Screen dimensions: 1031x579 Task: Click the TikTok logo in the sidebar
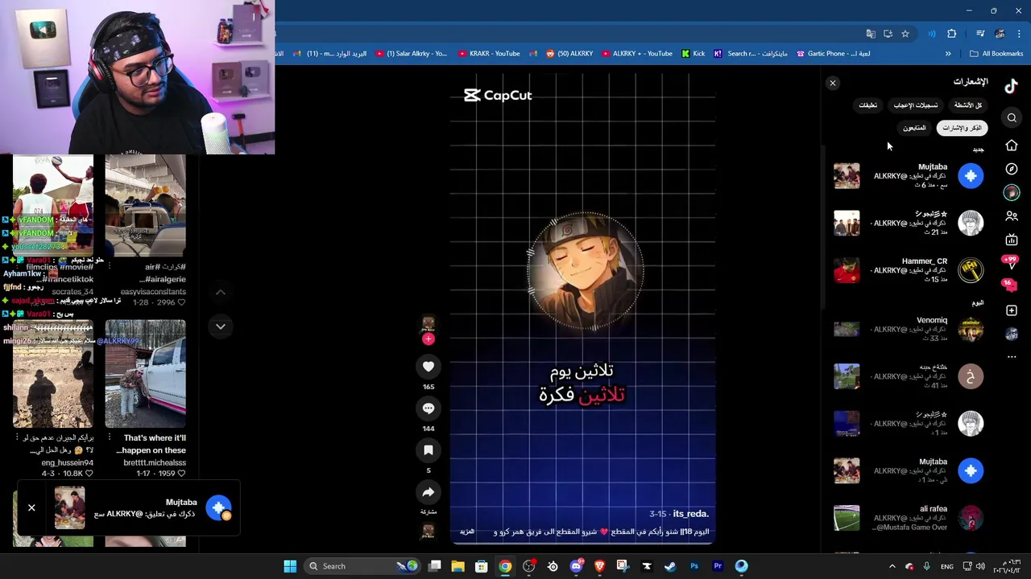point(1012,85)
